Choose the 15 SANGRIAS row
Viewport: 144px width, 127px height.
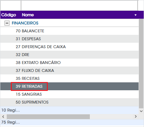(69, 94)
